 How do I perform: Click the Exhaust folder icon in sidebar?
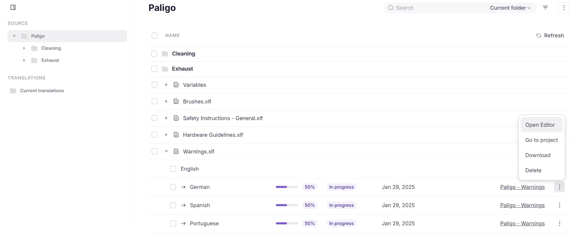[x=34, y=60]
